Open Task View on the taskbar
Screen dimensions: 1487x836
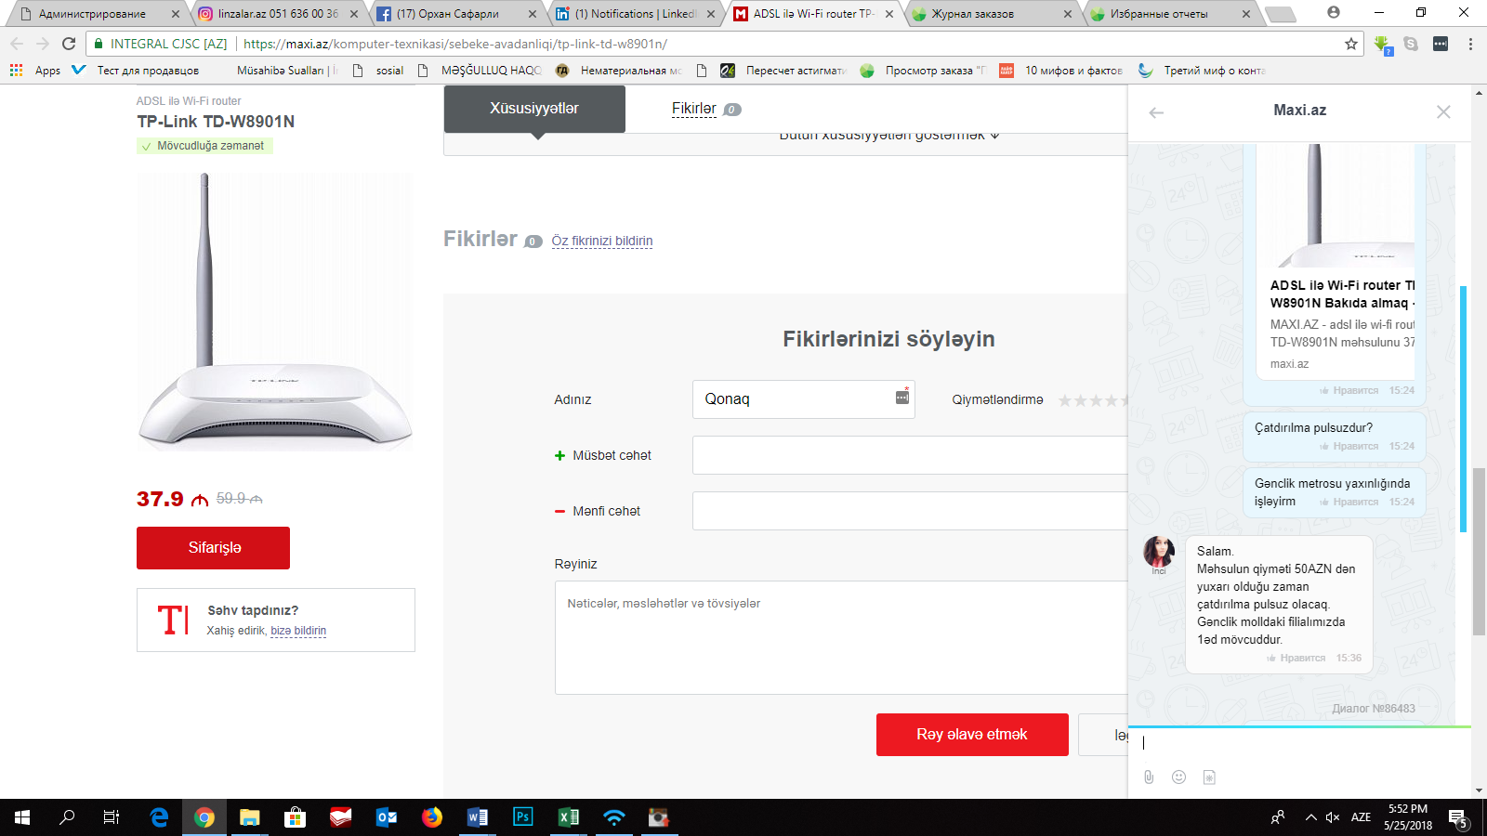[x=112, y=817]
